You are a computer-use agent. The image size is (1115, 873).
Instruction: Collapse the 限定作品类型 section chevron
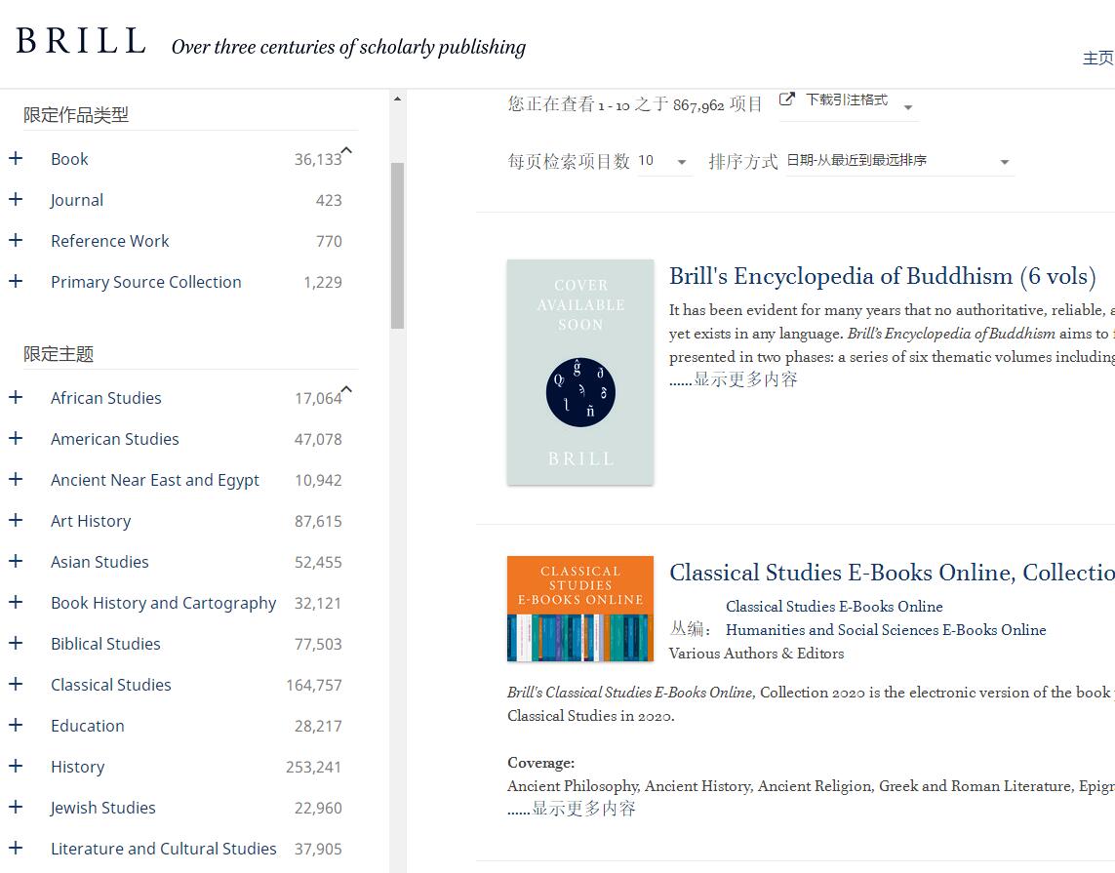point(346,150)
